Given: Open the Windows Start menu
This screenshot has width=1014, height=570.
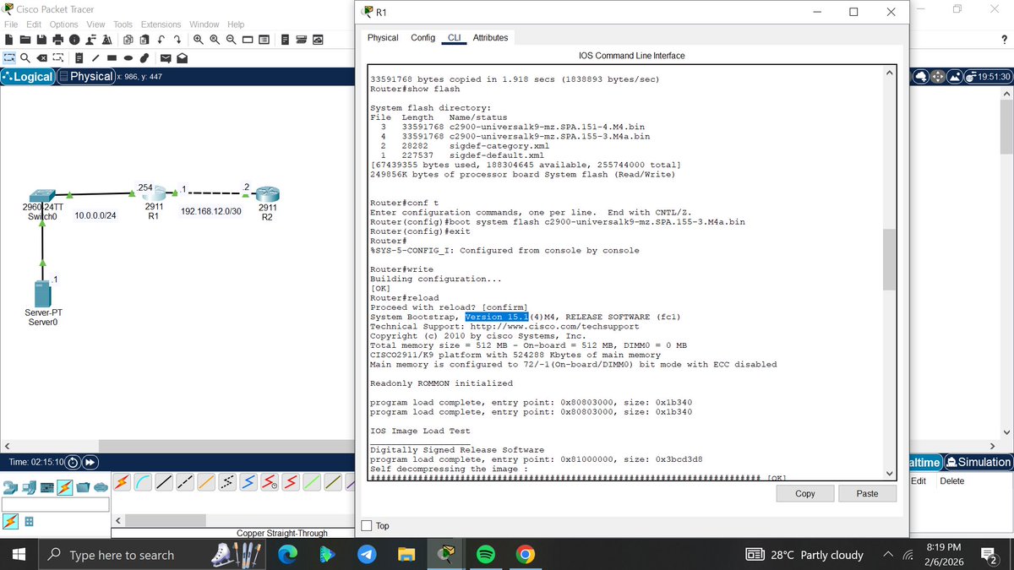Looking at the screenshot, I should click(x=19, y=555).
